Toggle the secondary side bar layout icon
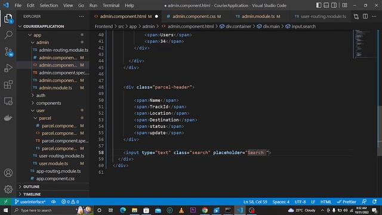The image size is (382, 215). pos(334,5)
